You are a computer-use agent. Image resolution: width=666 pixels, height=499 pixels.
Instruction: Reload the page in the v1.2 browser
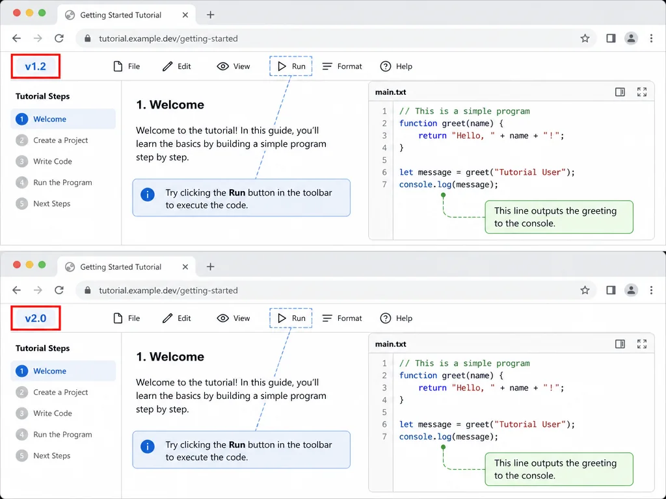point(59,38)
